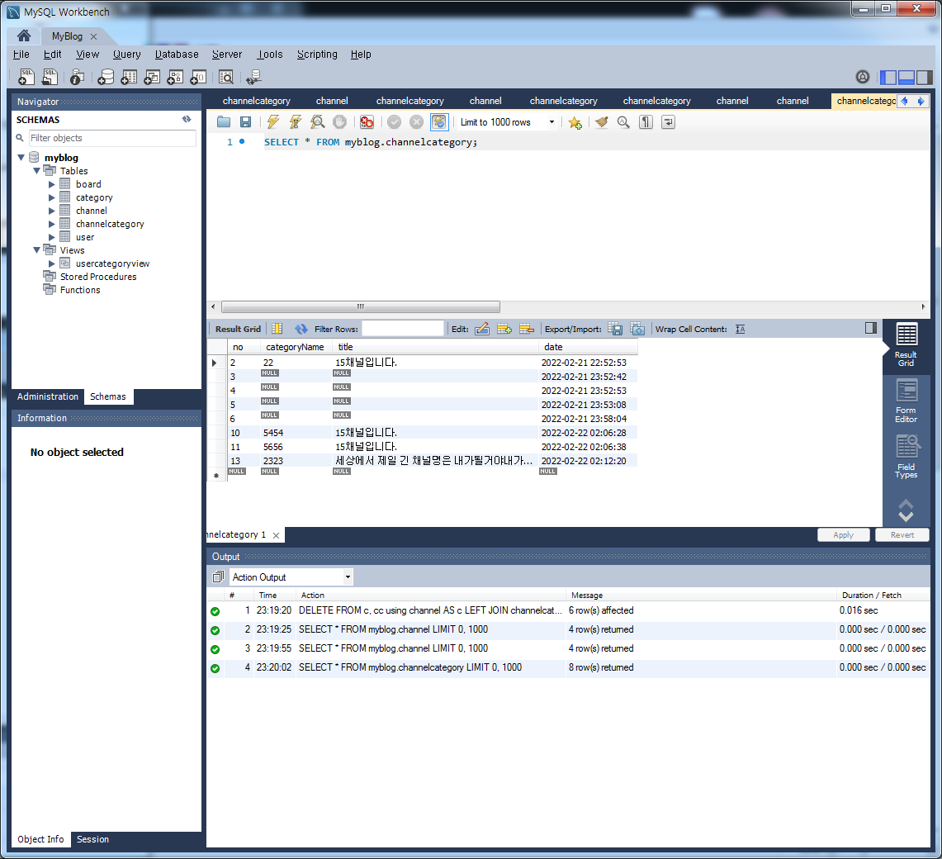Open Field Types side panel
Image resolution: width=942 pixels, height=859 pixels.
point(906,457)
